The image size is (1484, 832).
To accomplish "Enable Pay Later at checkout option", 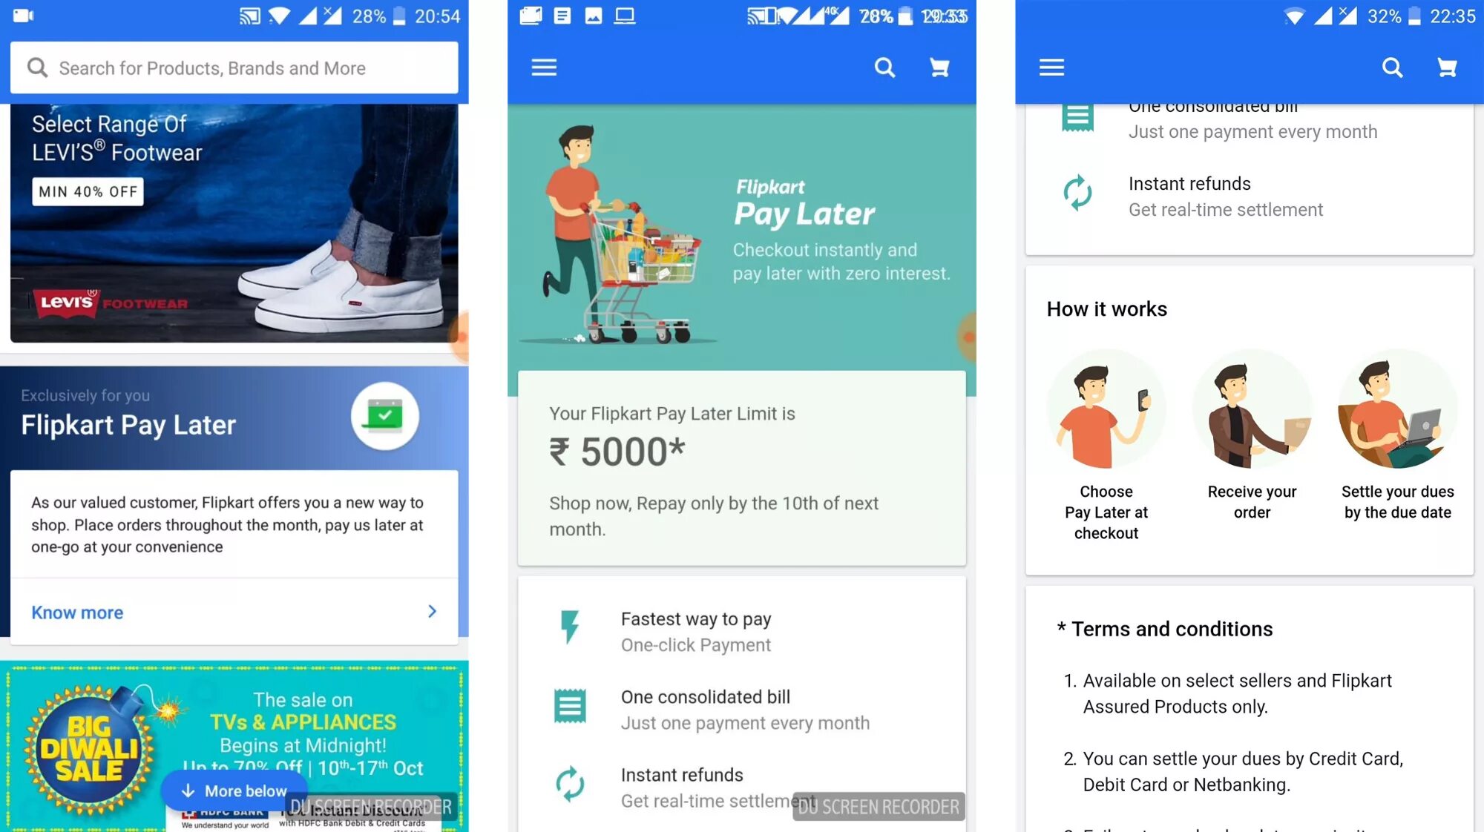I will (1105, 449).
